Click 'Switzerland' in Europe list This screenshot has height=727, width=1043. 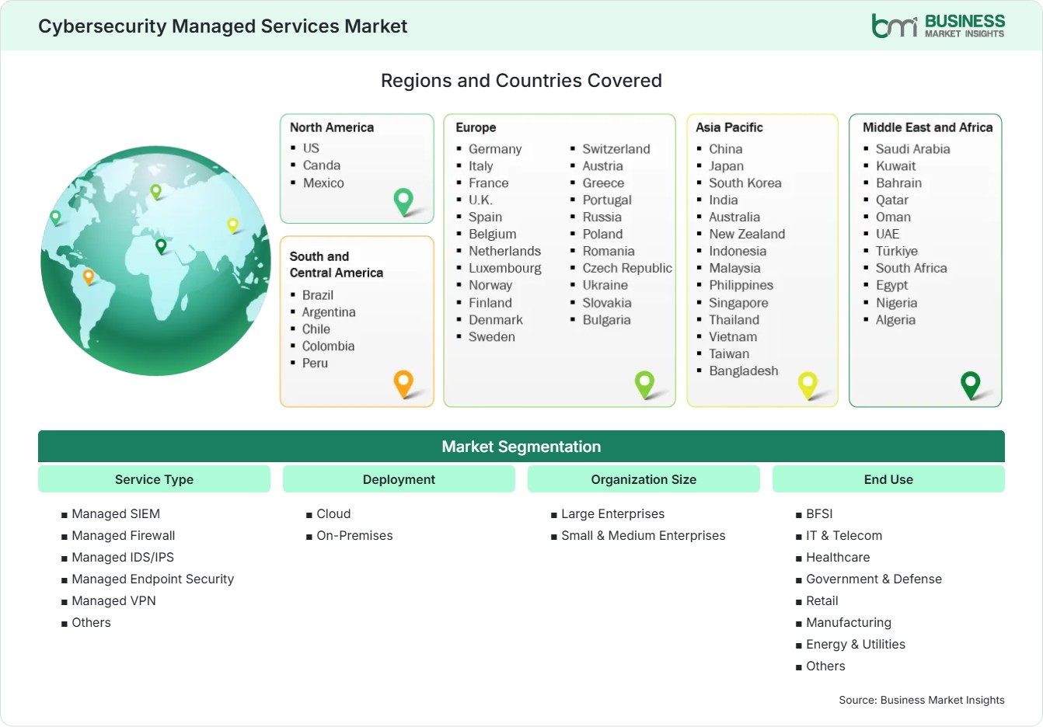[616, 149]
